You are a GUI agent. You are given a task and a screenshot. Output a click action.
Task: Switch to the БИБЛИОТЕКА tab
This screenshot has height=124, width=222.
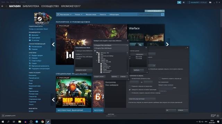pos(31,6)
